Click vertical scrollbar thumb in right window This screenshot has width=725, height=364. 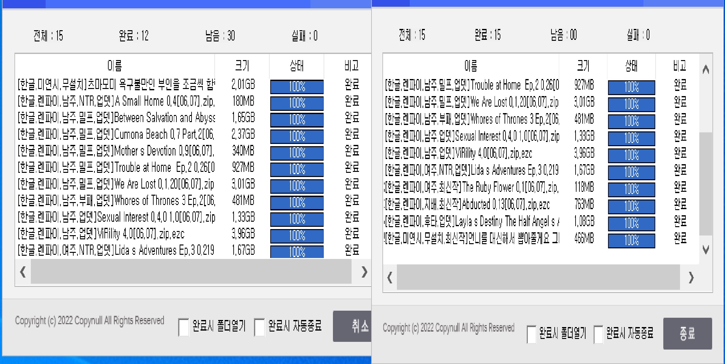pyautogui.click(x=705, y=183)
